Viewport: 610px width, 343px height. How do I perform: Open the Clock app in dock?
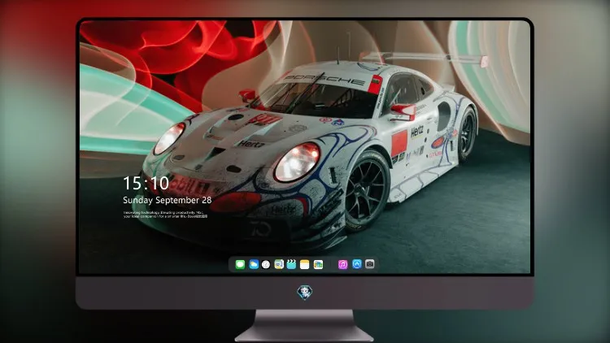pyautogui.click(x=266, y=264)
